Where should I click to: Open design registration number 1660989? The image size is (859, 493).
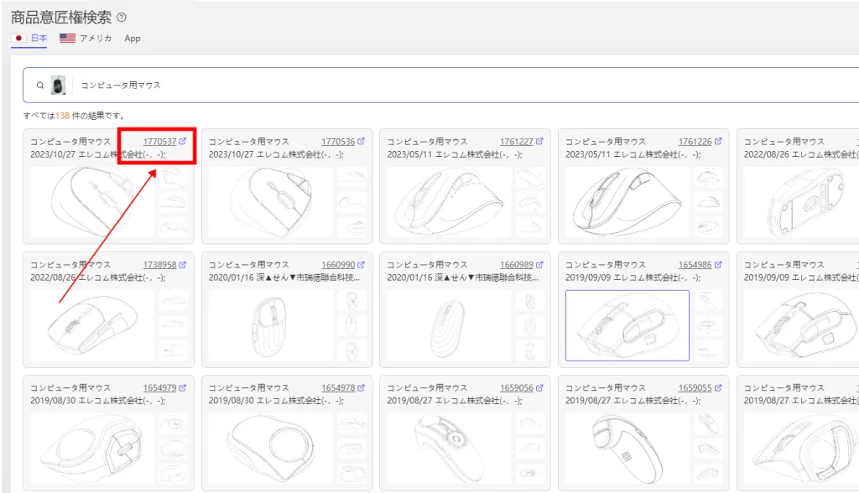[517, 265]
